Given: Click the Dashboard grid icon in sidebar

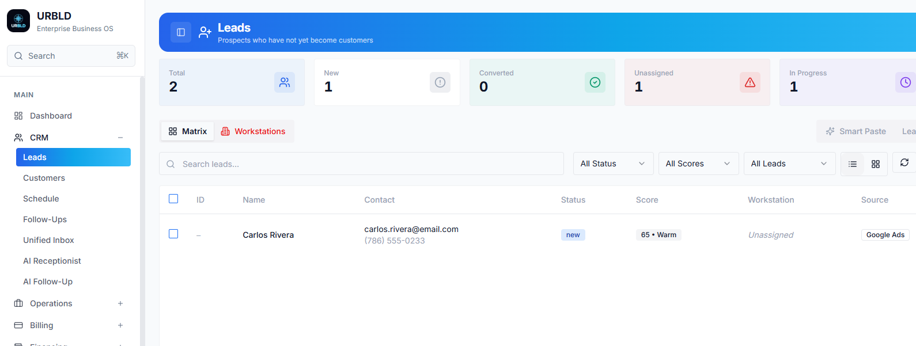Looking at the screenshot, I should point(18,116).
